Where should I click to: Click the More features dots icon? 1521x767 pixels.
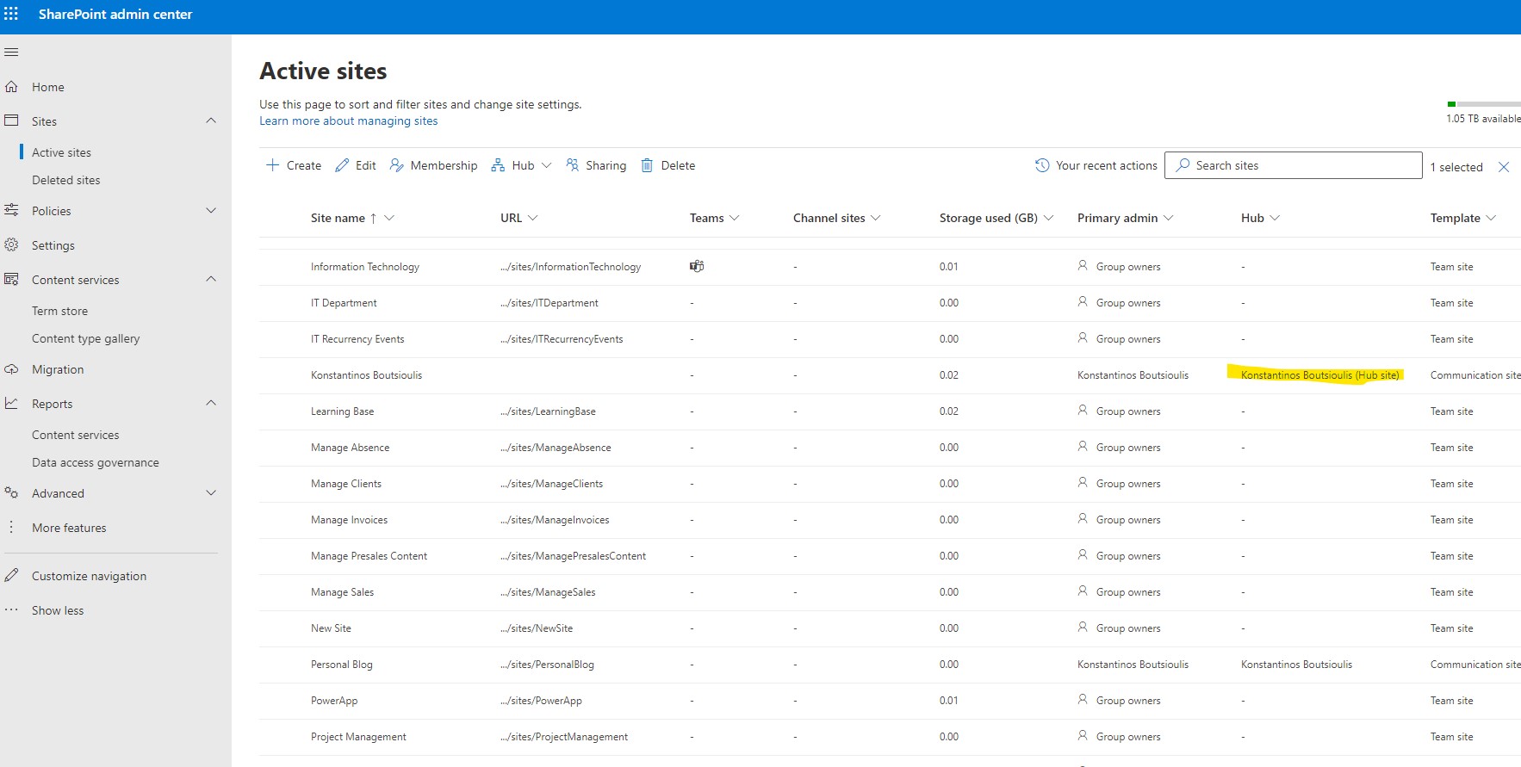coord(11,527)
